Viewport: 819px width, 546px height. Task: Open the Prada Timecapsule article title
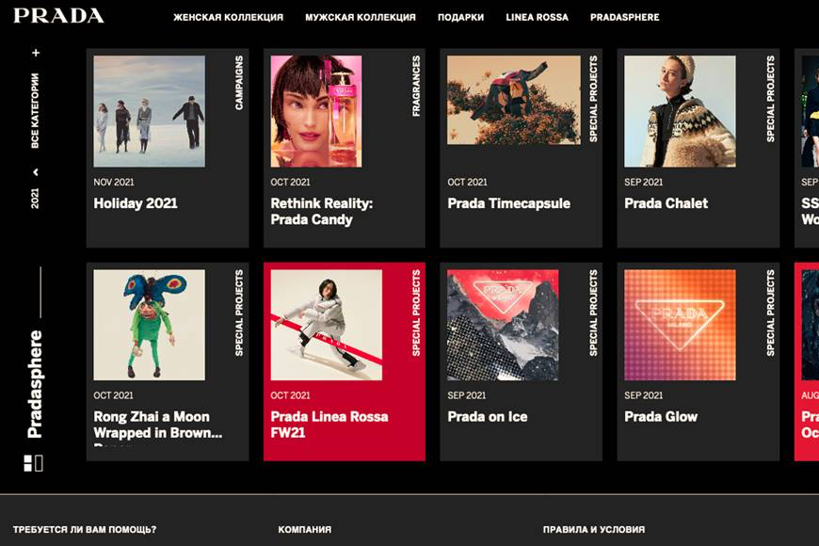pyautogui.click(x=508, y=203)
